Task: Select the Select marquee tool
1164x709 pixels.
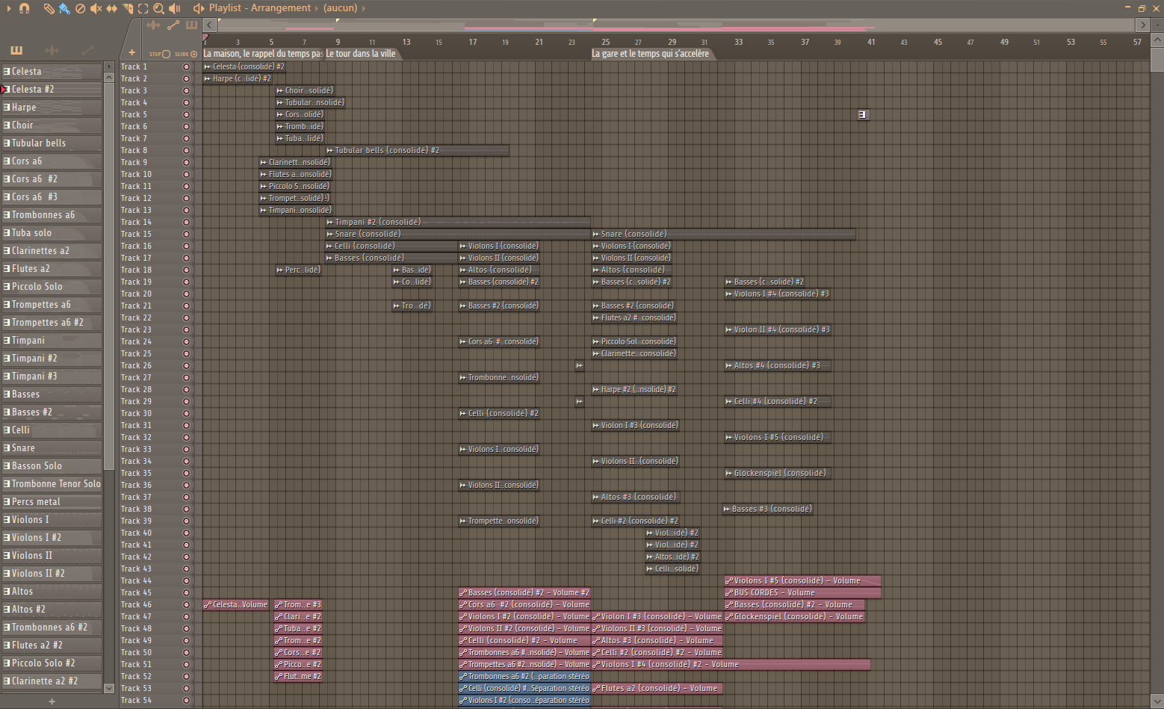Action: pos(143,8)
